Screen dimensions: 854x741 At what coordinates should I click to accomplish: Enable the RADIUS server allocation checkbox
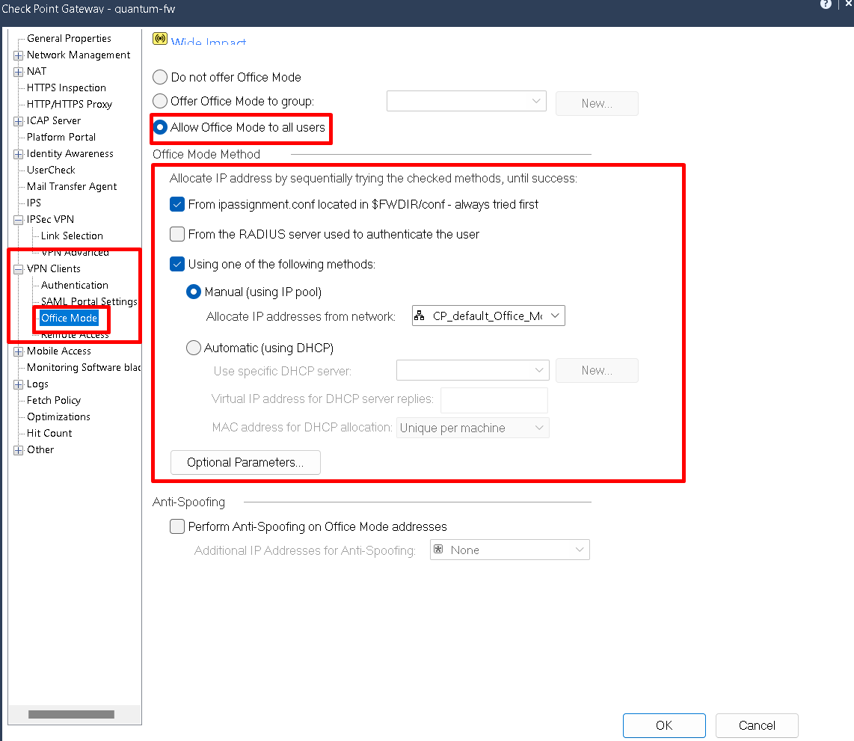tap(176, 233)
